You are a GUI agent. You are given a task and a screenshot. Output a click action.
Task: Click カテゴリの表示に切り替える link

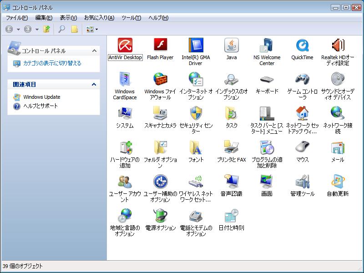(x=52, y=63)
